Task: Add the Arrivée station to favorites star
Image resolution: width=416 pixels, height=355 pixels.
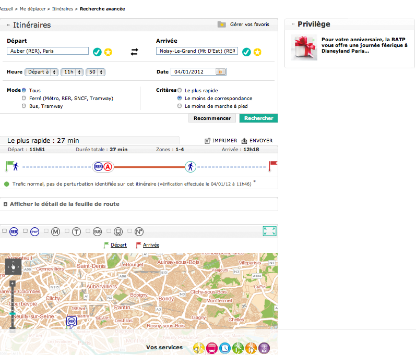Action: (x=257, y=52)
